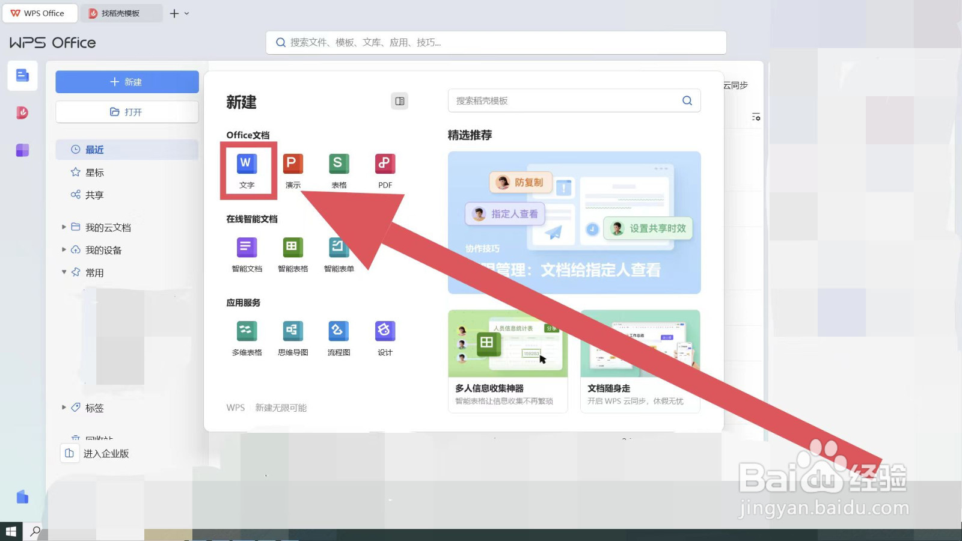Screen dimensions: 962x541
Task: Select the 文字 (Word document) icon
Action: pos(247,170)
